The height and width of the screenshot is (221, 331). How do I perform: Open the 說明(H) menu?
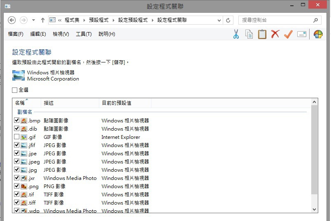pyautogui.click(x=107, y=34)
